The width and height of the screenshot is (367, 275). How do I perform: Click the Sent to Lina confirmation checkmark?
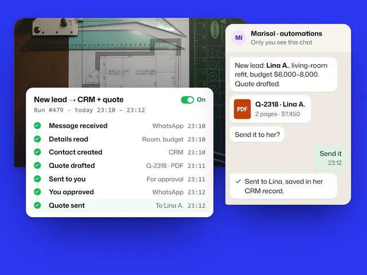click(x=239, y=182)
